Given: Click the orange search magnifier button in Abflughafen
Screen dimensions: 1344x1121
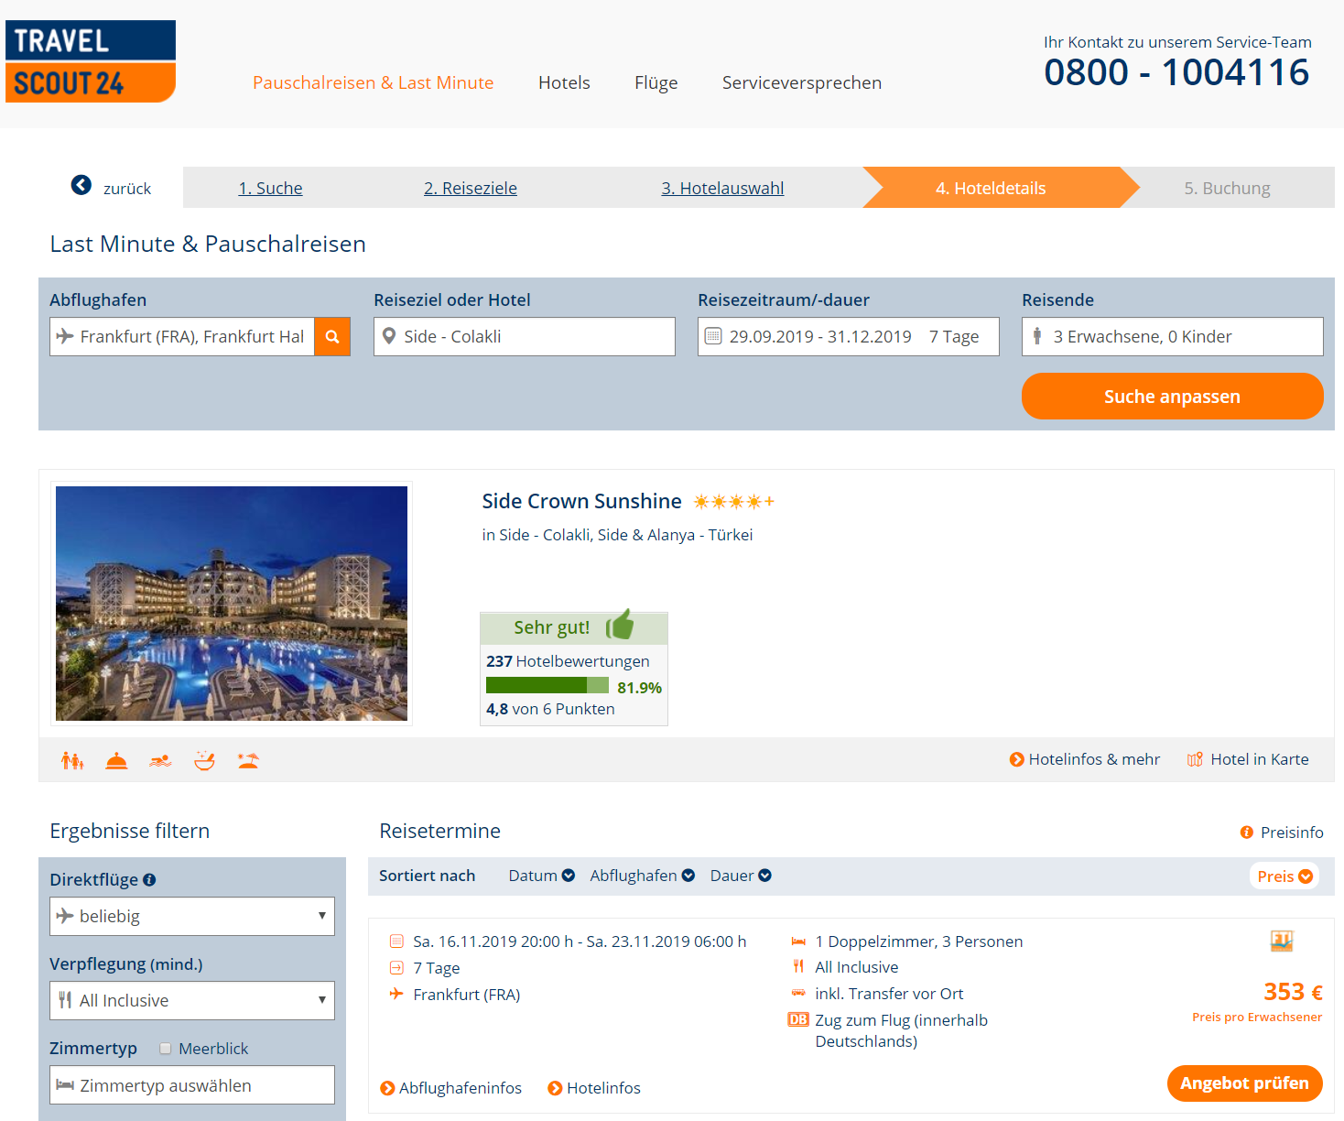Looking at the screenshot, I should pyautogui.click(x=332, y=337).
